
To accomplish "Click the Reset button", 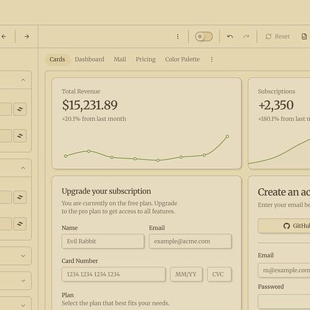I will coord(278,36).
